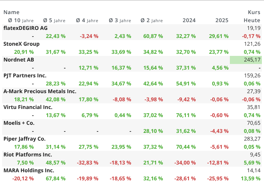Click the Name column header
Image resolution: width=264 pixels, height=187 pixels.
click(x=11, y=12)
